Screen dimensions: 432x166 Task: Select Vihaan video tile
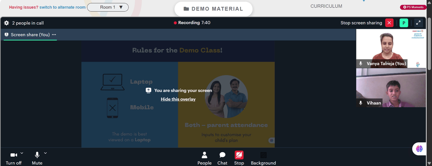tap(391, 88)
